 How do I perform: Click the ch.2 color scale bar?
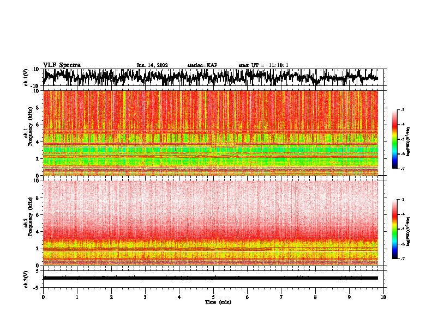pos(395,229)
